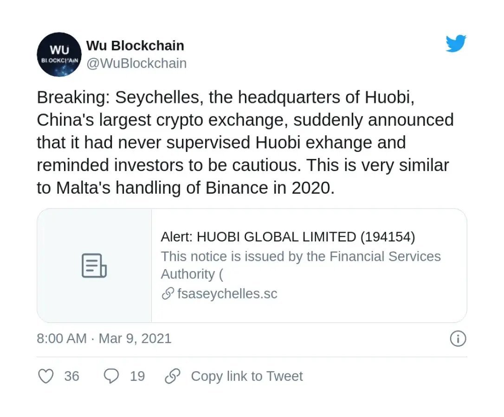Image resolution: width=504 pixels, height=417 pixels.
Task: Click the Twitter bird logo
Action: tap(456, 43)
